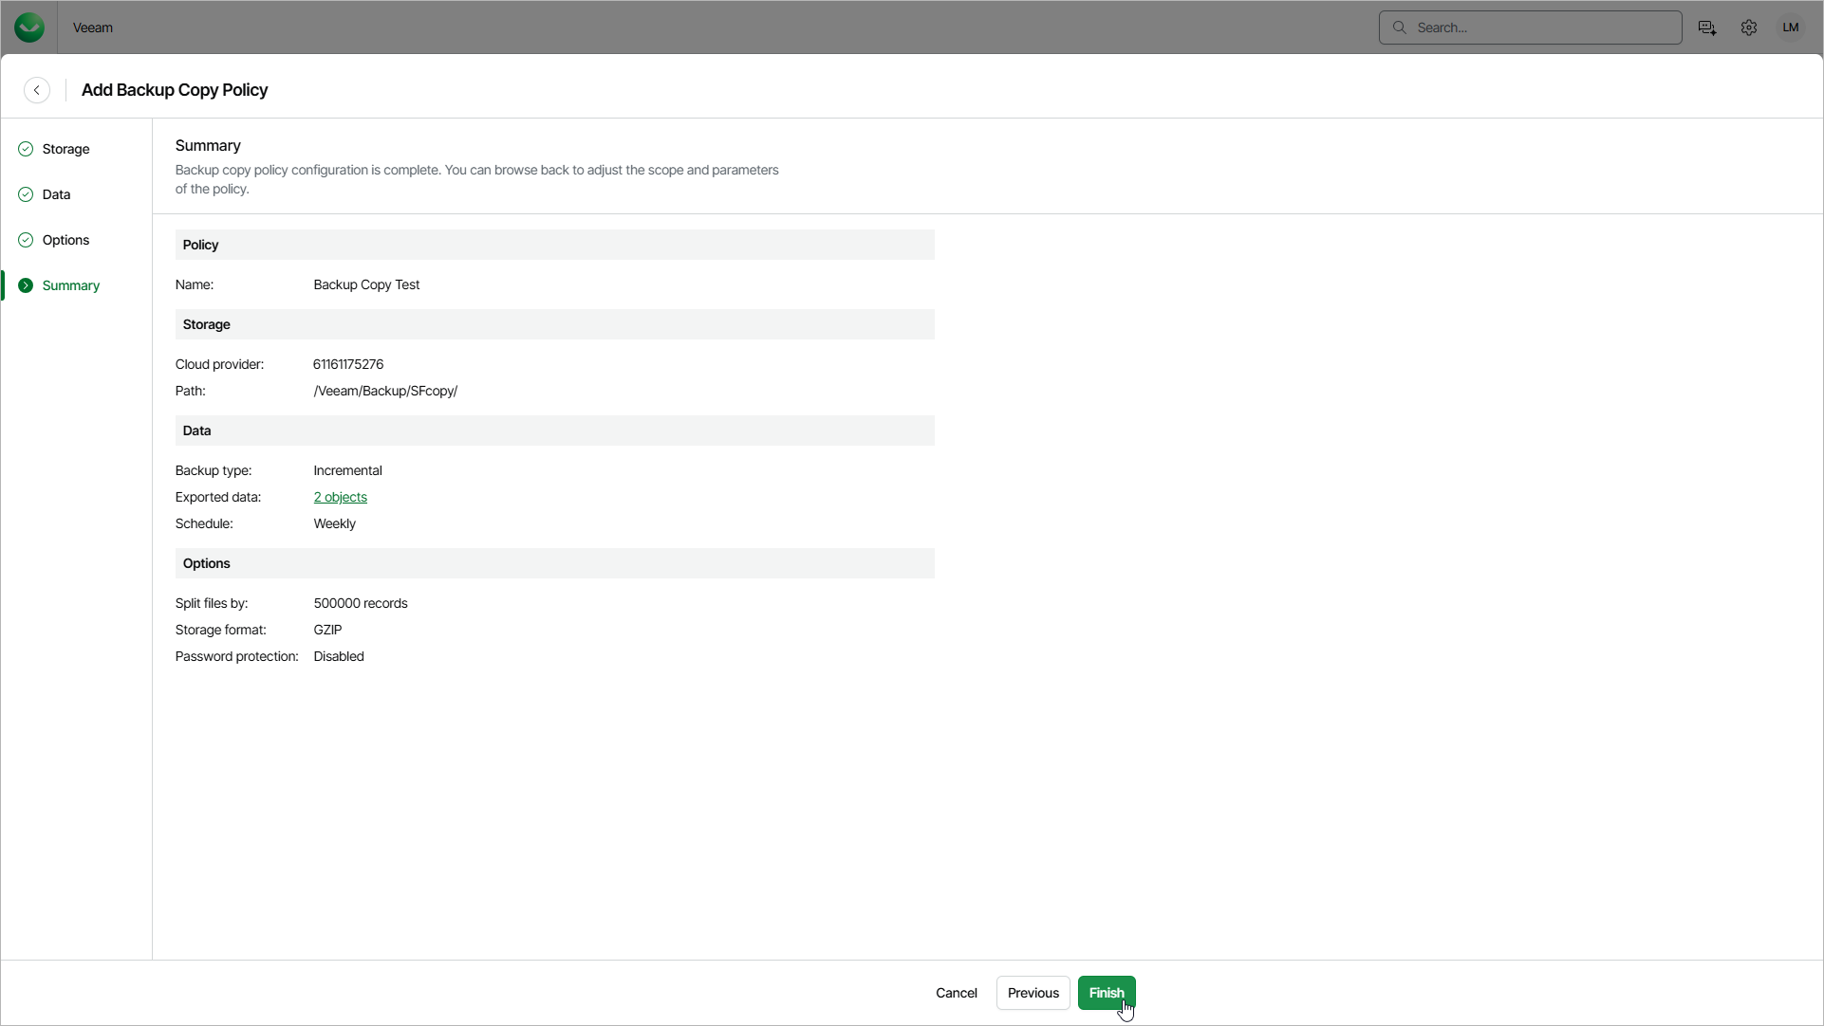Click the Data step checkmark icon

26,194
